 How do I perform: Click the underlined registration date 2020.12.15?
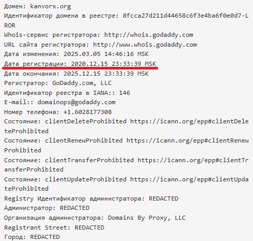click(x=90, y=64)
